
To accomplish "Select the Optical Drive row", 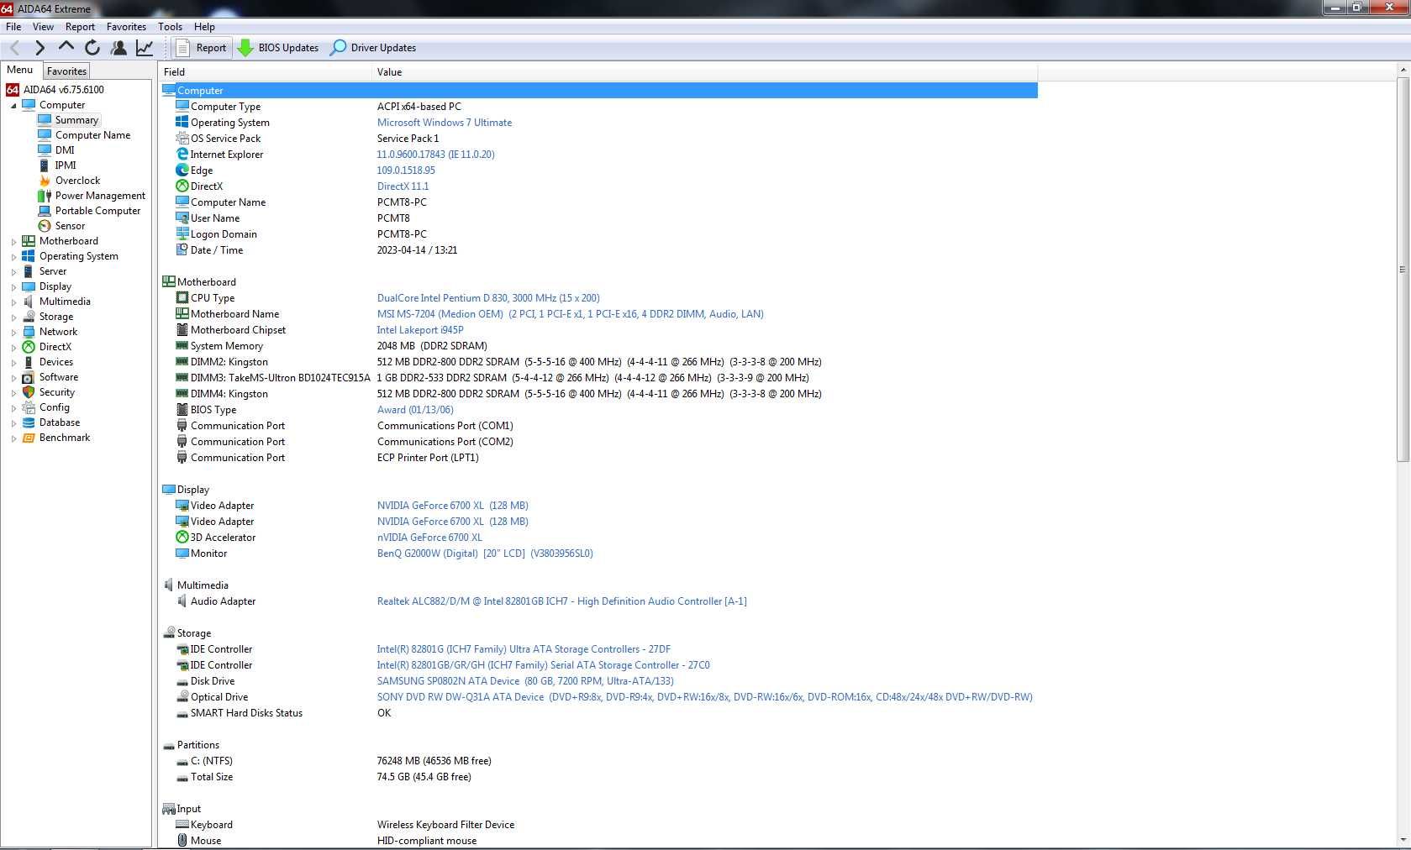I will 598,697.
